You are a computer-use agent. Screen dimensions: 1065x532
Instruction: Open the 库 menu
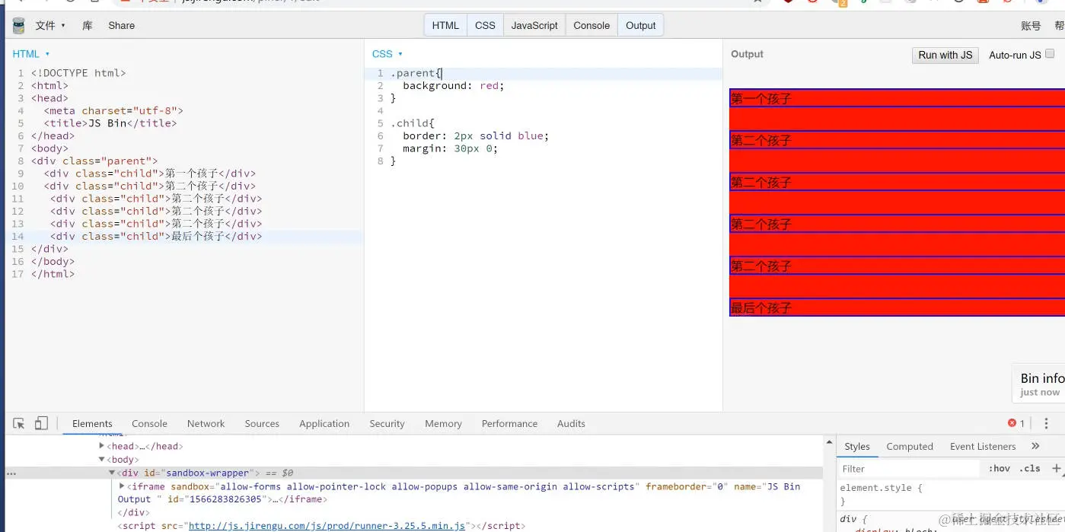[x=88, y=26]
